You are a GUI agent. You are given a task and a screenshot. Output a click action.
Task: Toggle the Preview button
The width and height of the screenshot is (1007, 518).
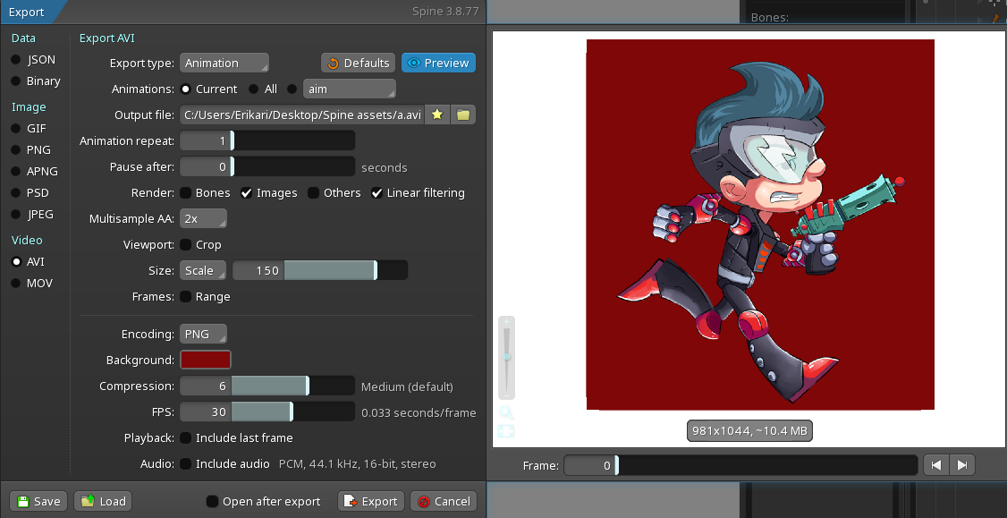click(x=438, y=63)
